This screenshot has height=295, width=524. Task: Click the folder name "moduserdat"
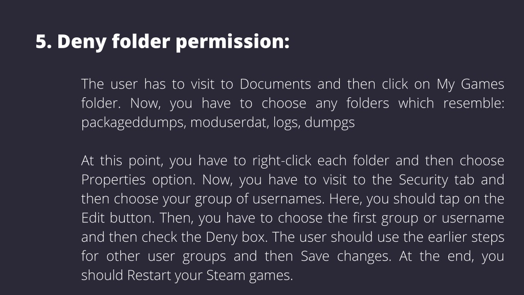click(230, 122)
